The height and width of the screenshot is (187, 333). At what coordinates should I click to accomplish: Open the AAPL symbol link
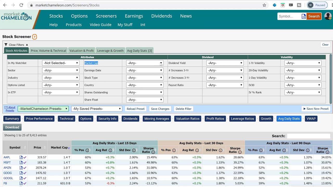[x=7, y=157]
